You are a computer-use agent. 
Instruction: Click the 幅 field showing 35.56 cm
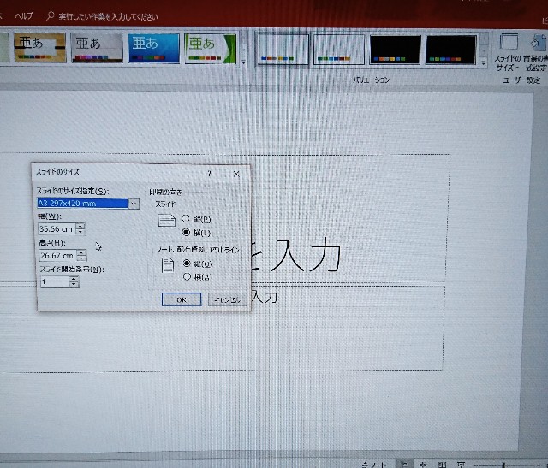pos(57,229)
